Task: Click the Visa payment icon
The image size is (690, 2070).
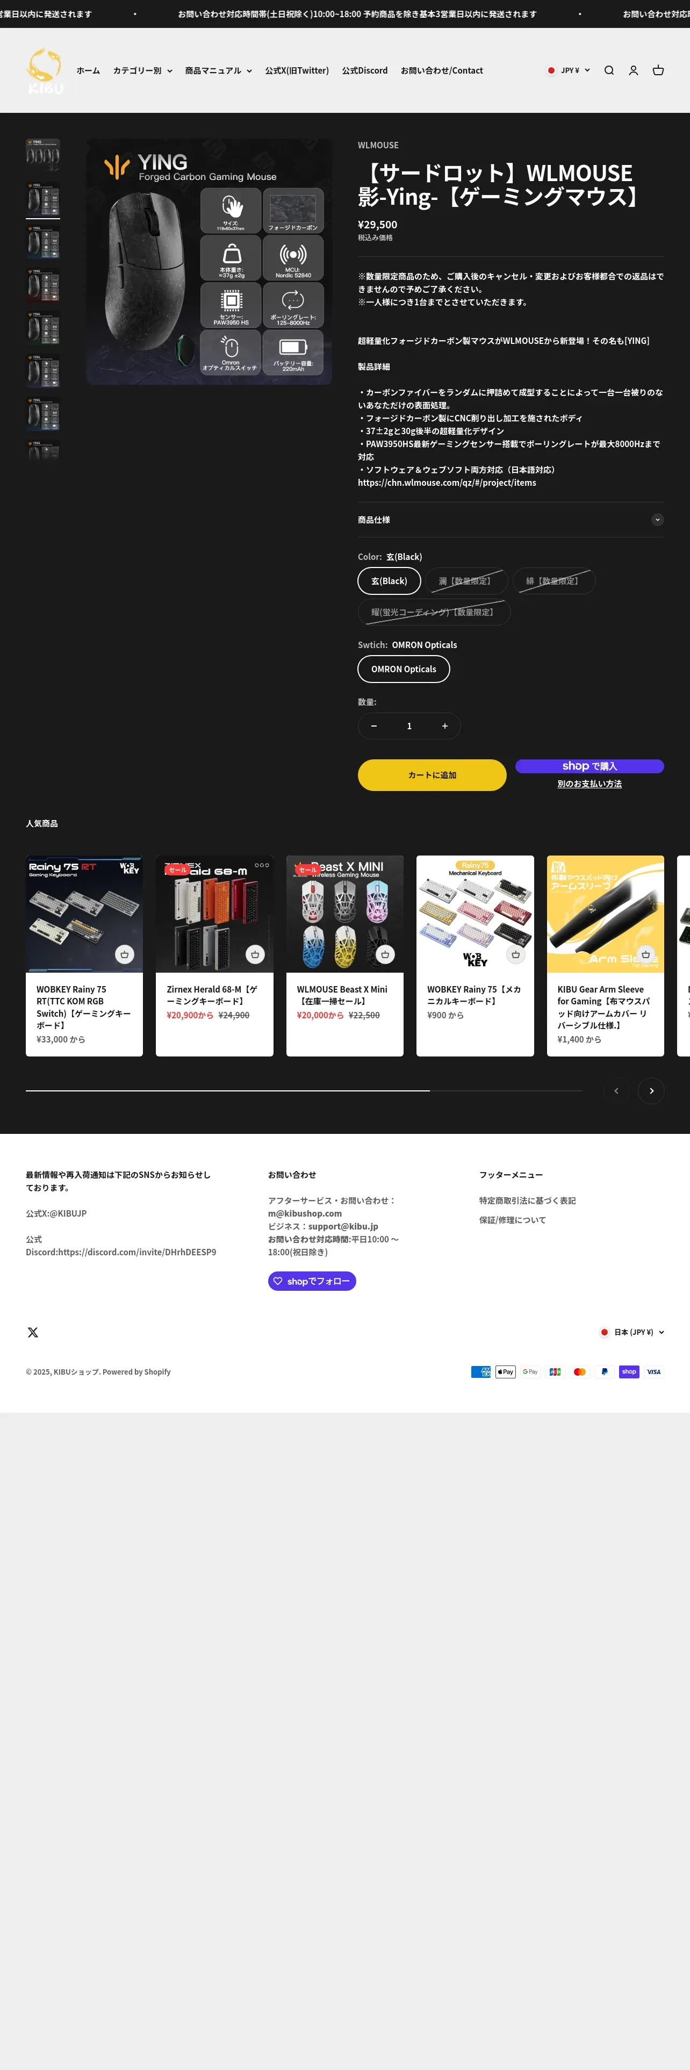Action: pyautogui.click(x=654, y=1372)
